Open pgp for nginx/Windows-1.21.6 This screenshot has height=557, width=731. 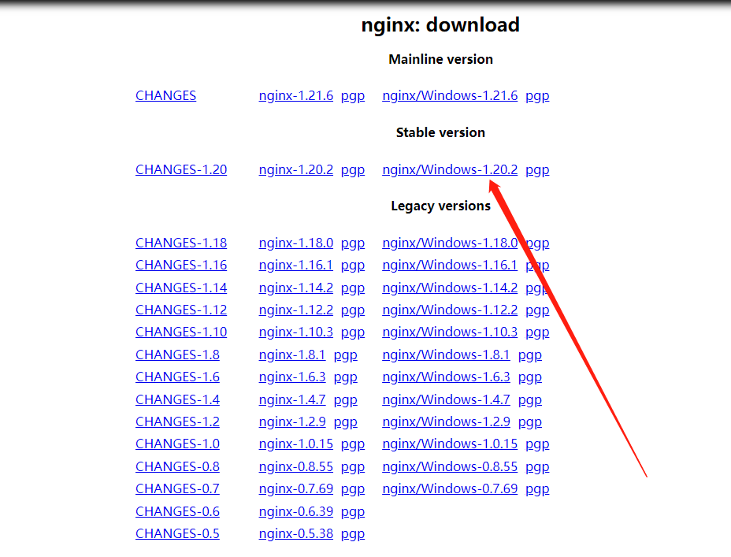pos(537,96)
